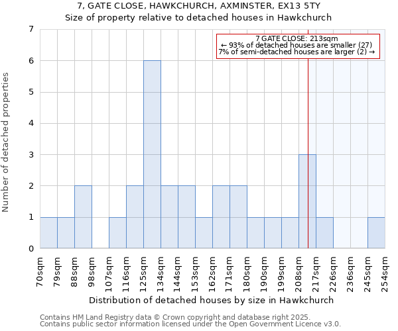Click the bar between 88sqm and 98sqm
This screenshot has width=398, height=331.
(83, 217)
